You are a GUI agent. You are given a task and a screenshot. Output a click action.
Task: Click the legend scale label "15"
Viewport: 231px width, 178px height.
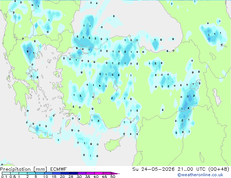pyautogui.click(x=54, y=177)
